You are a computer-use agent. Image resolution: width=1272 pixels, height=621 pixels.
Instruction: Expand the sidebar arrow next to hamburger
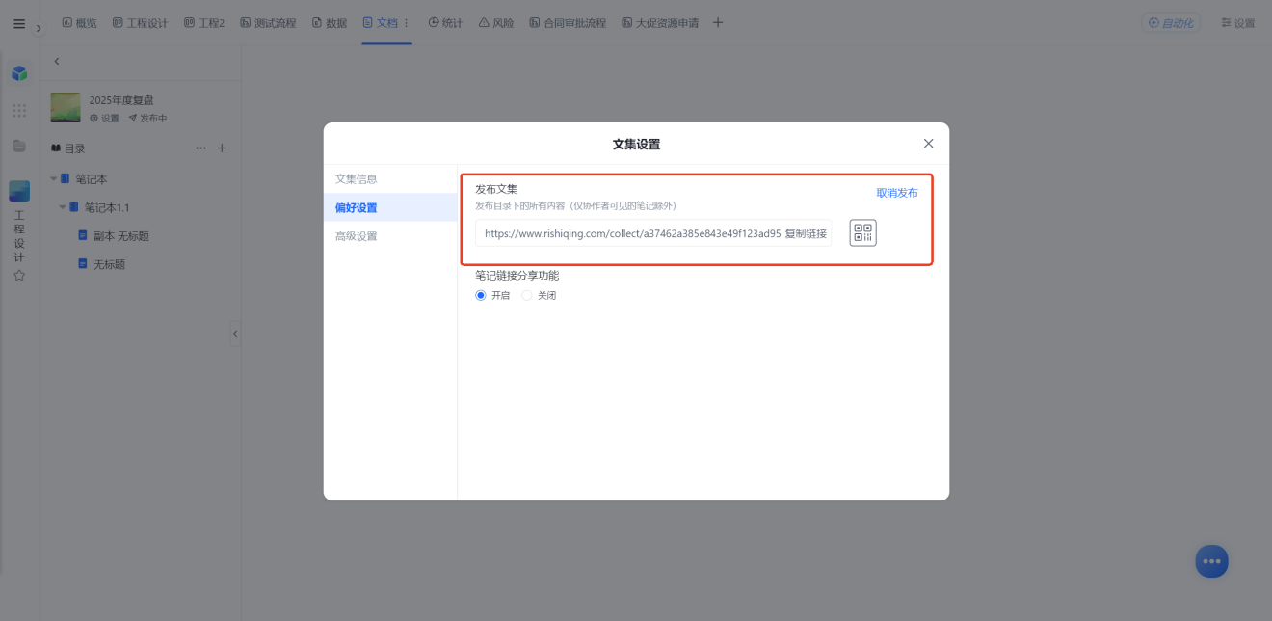click(x=39, y=28)
